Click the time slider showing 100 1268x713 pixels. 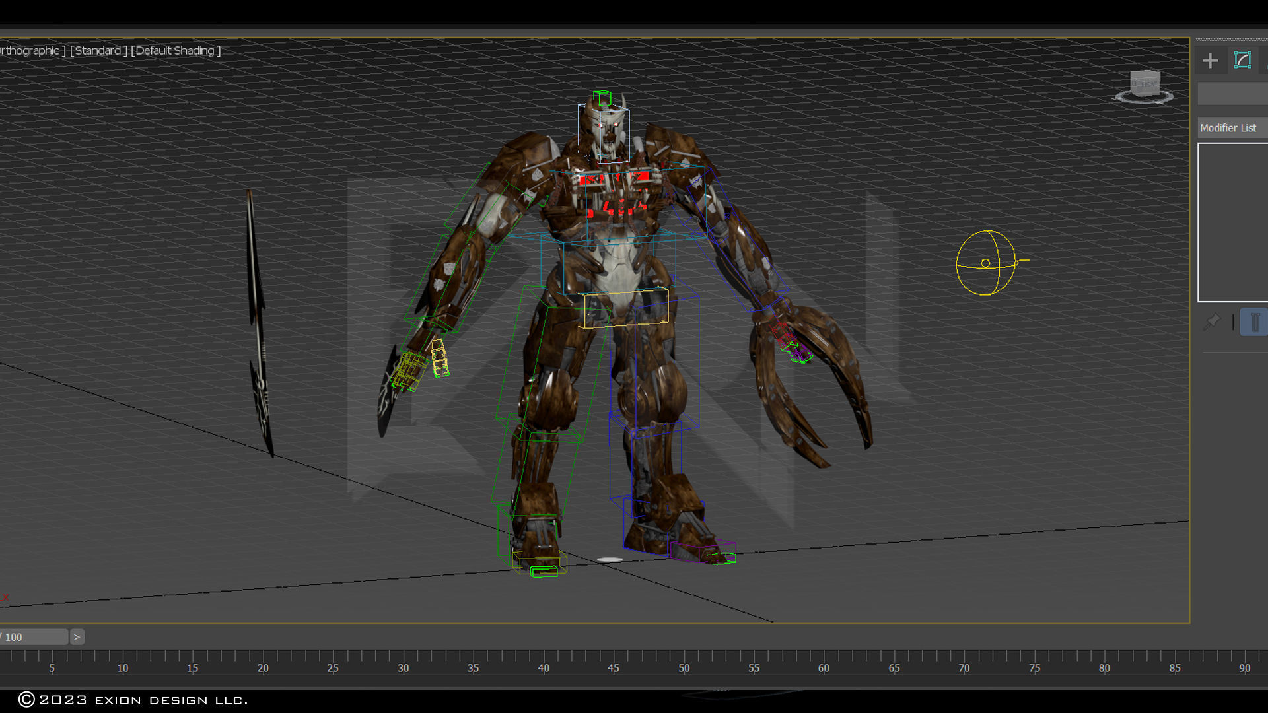[x=34, y=637]
